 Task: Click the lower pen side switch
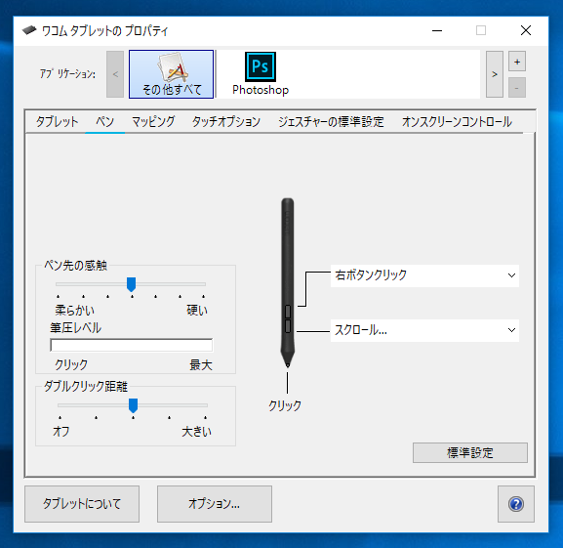[x=288, y=326]
